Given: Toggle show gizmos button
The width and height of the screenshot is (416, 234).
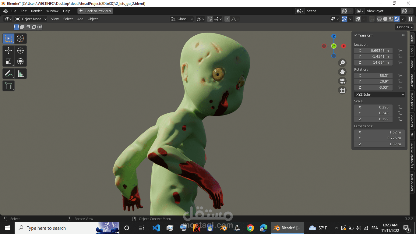Looking at the screenshot, I should pyautogui.click(x=344, y=19).
